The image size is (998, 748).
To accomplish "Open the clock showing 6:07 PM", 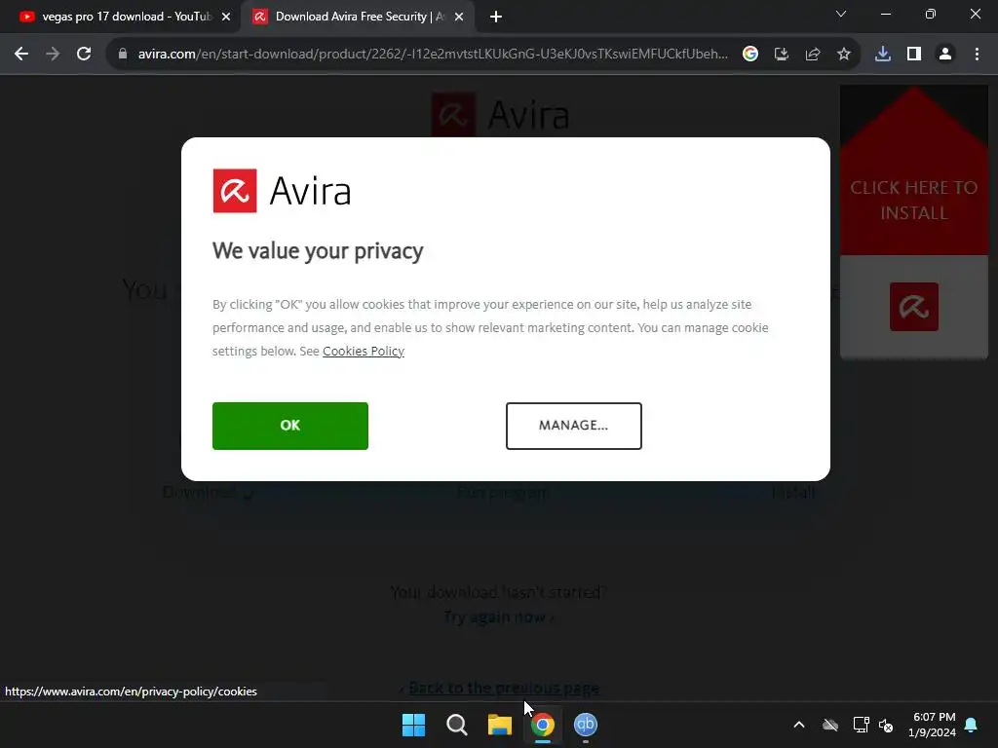I will [933, 725].
